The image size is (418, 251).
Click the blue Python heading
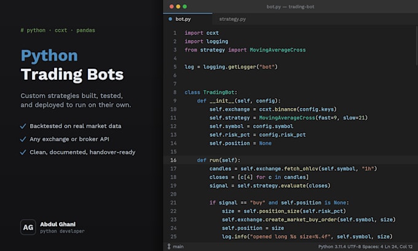49,56
